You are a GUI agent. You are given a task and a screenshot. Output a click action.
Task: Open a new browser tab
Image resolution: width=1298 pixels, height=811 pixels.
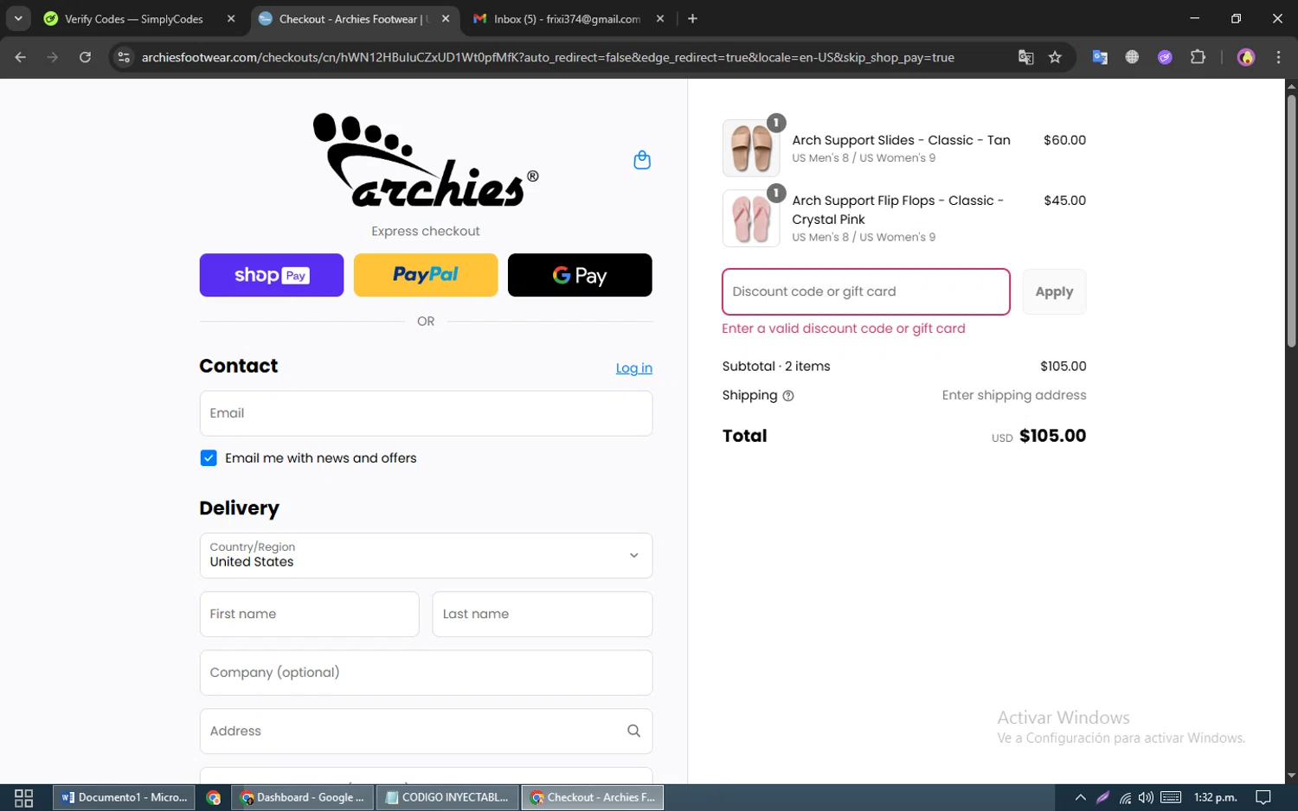tap(692, 18)
